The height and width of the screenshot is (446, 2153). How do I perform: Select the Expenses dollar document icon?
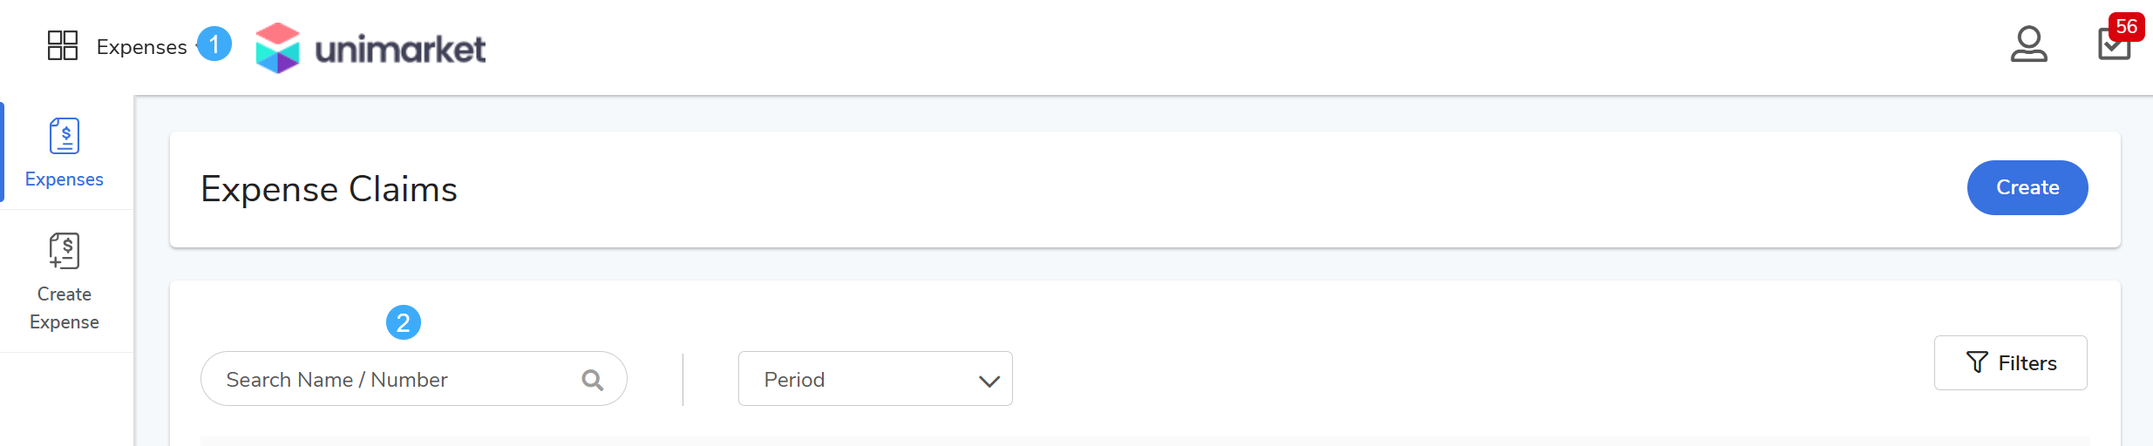pos(65,136)
